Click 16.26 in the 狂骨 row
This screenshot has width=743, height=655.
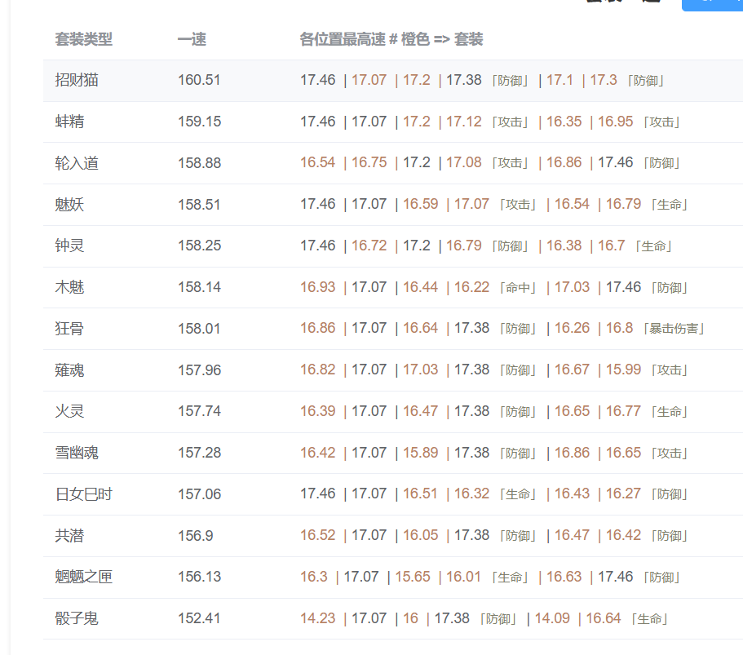tap(572, 328)
